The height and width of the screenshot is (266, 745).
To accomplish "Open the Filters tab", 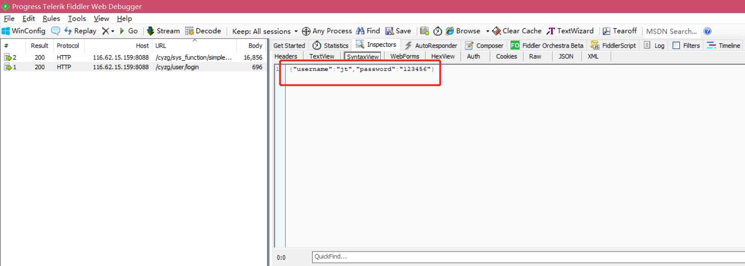I will [x=687, y=45].
